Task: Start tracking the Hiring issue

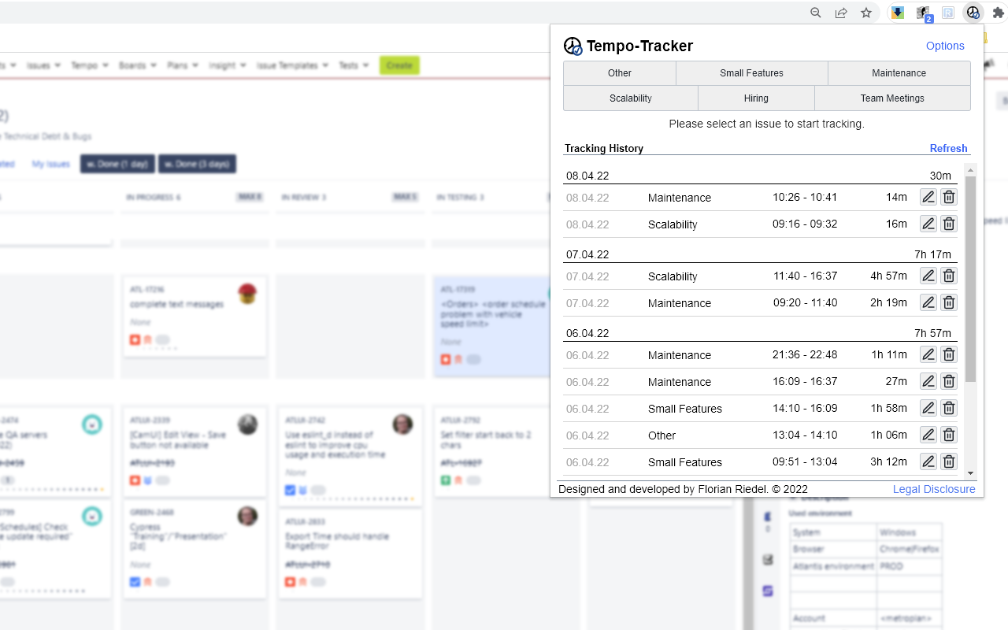Action: [756, 98]
